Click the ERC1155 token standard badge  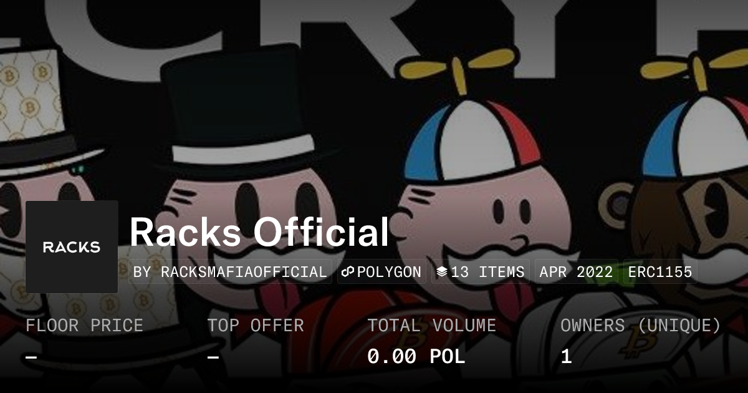(x=660, y=272)
